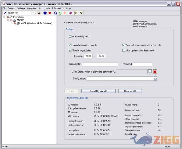This screenshot has width=182, height=149.
Task: Open the File menu
Action: [x=4, y=8]
